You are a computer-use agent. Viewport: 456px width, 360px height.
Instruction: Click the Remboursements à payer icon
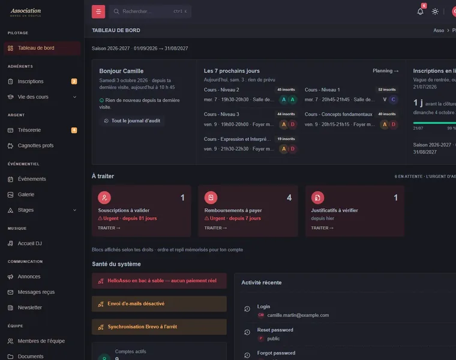pyautogui.click(x=211, y=198)
